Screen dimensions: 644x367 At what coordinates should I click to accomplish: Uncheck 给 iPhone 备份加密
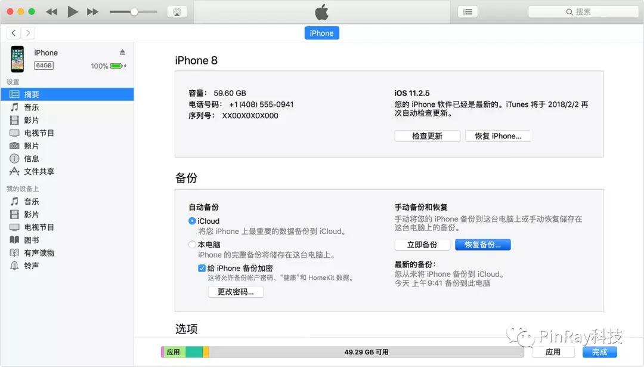click(202, 268)
